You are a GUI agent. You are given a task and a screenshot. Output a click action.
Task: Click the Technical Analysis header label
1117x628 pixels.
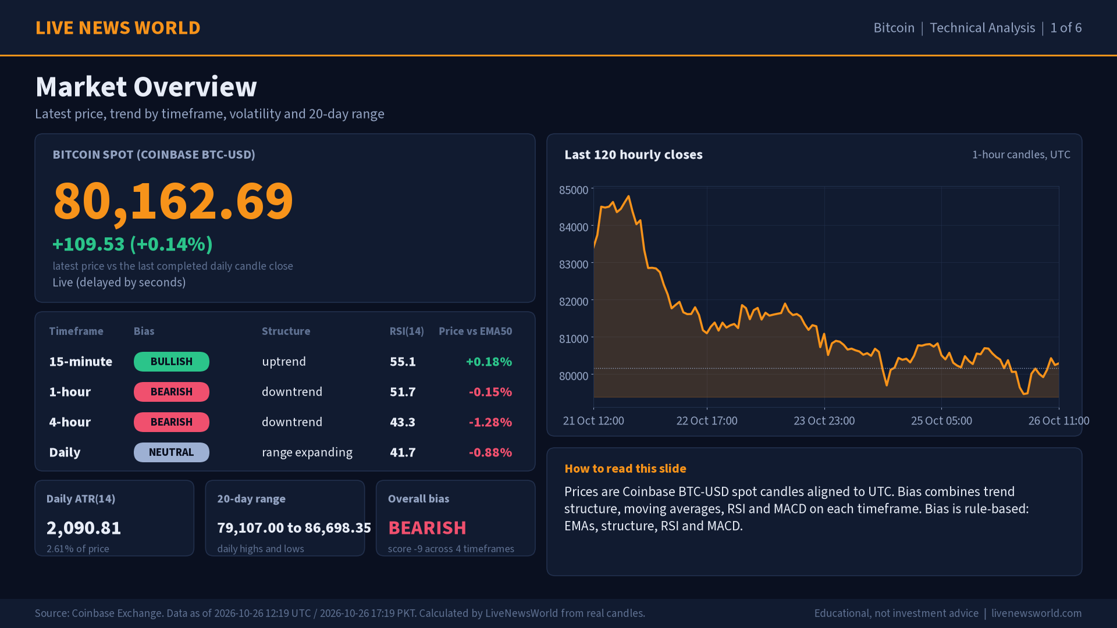click(982, 28)
